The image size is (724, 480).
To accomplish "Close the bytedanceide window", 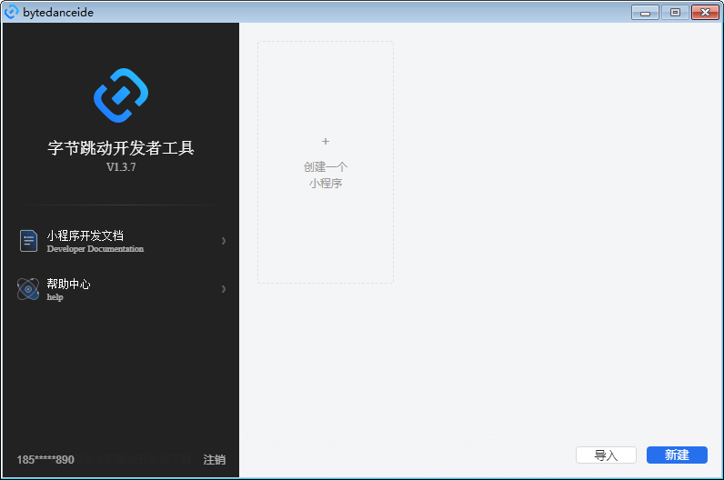I will click(x=704, y=13).
